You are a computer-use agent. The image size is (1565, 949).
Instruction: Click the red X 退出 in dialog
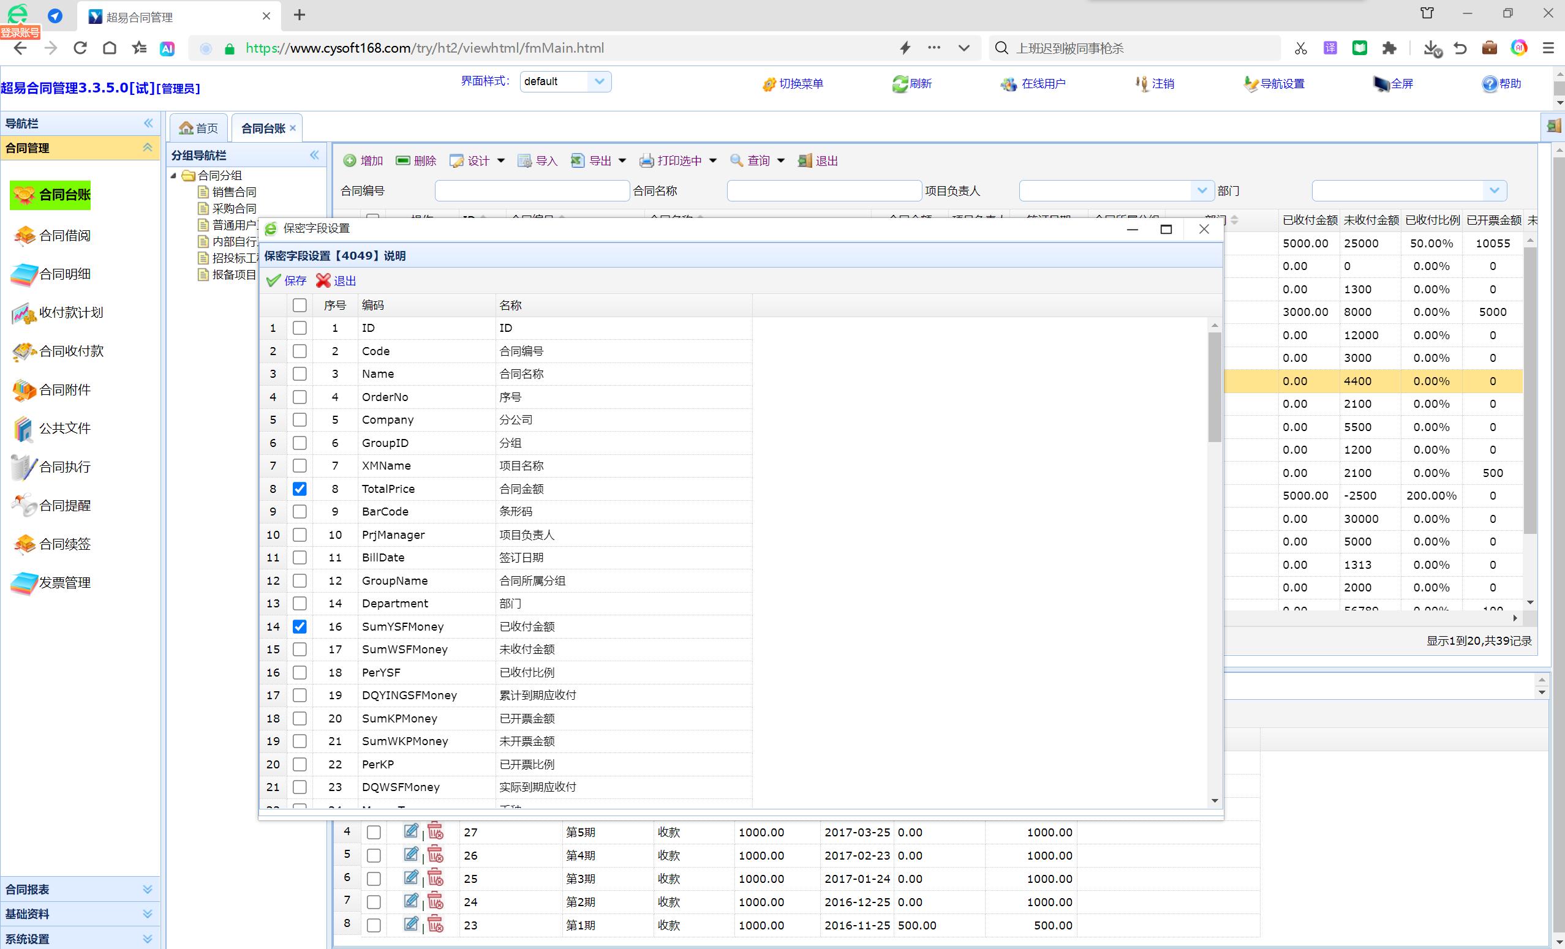323,280
